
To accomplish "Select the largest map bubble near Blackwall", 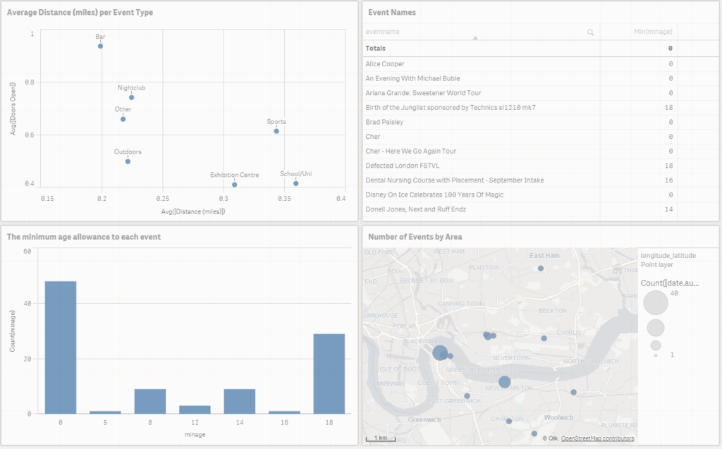I will pyautogui.click(x=440, y=353).
